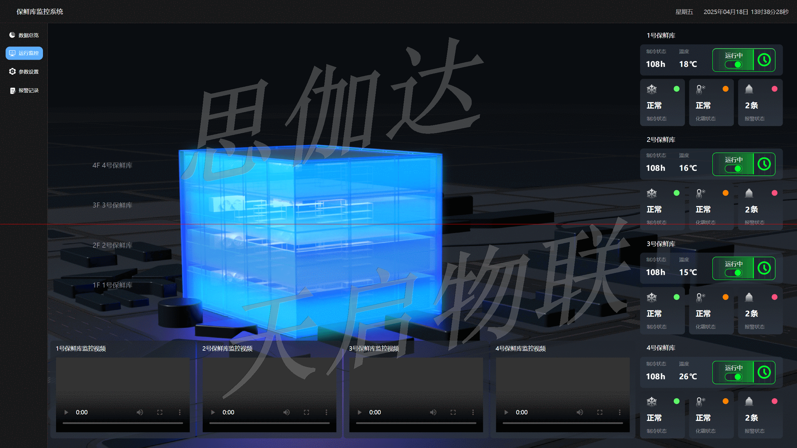Viewport: 797px width, 448px height.
Task: Mute the 4号保鲜库 video volume
Action: (580, 412)
